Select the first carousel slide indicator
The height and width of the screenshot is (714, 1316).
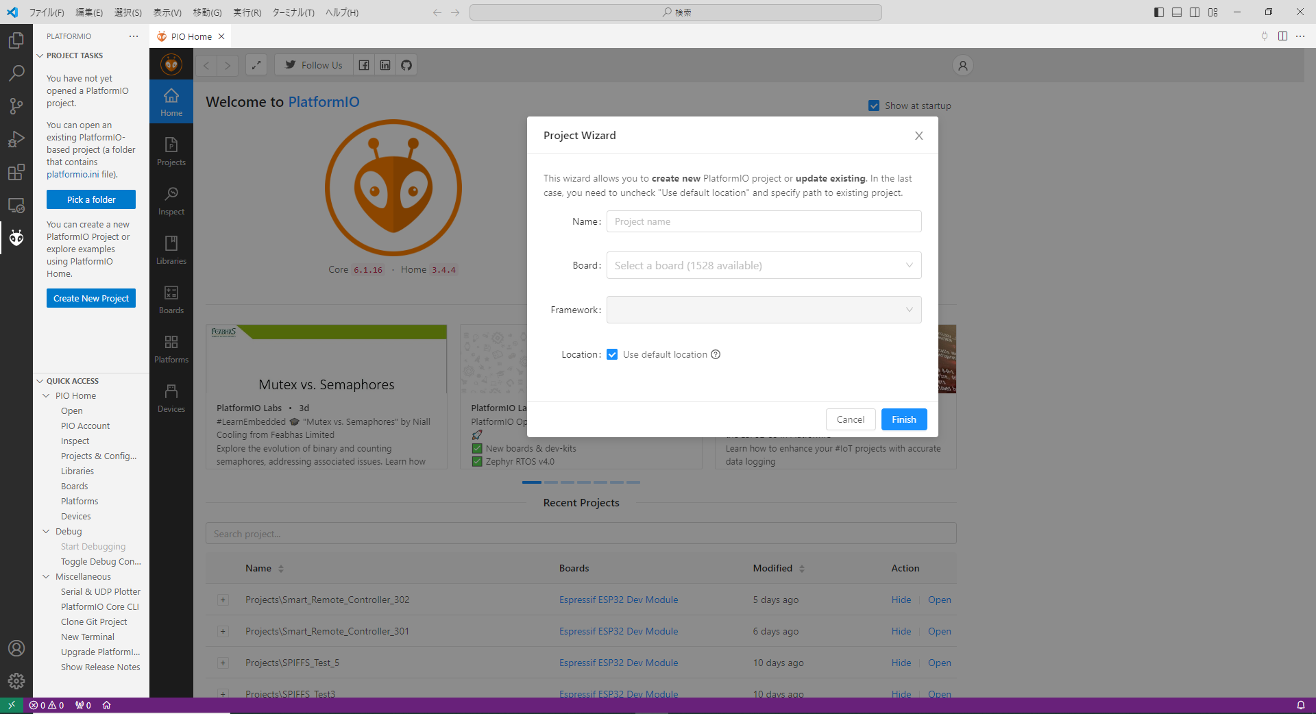tap(531, 482)
